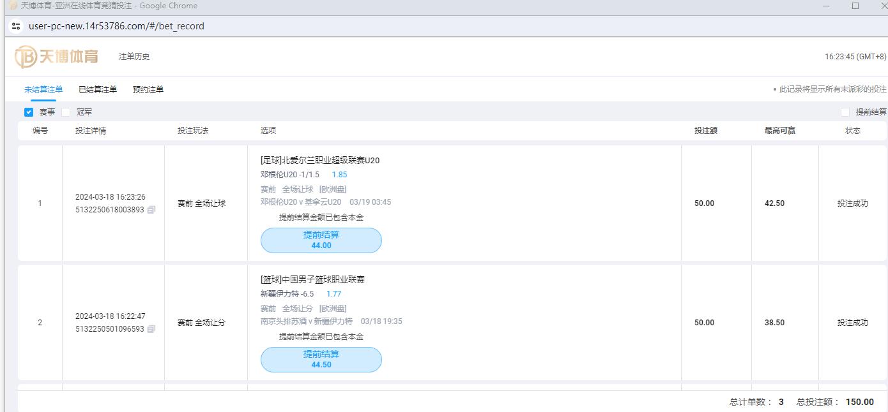Click timestamp 2024-03-18 16:22:47
Screen dimensions: 888x412
coord(111,316)
